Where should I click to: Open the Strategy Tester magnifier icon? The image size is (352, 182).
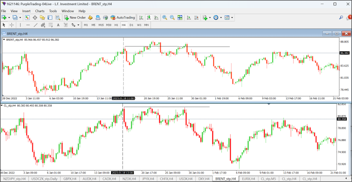pyautogui.click(x=58, y=17)
